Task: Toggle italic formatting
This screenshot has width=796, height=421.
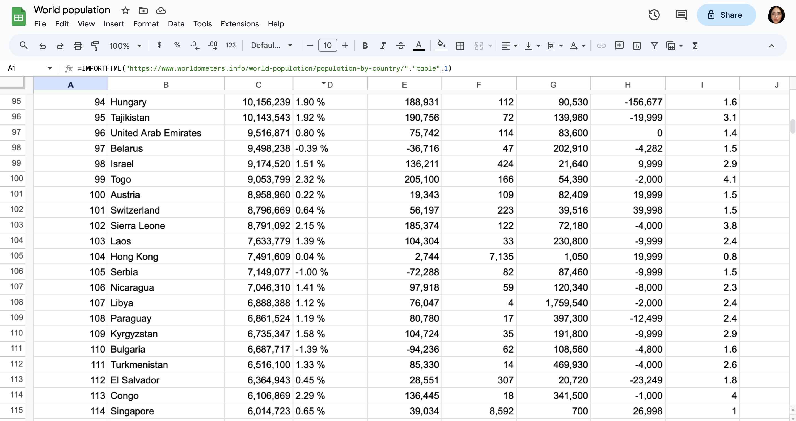Action: pyautogui.click(x=383, y=46)
